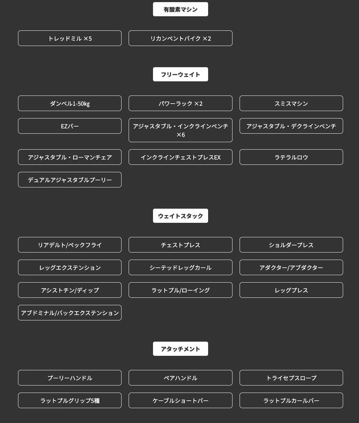Click the アタッチメント category label
The height and width of the screenshot is (423, 359).
(x=181, y=349)
